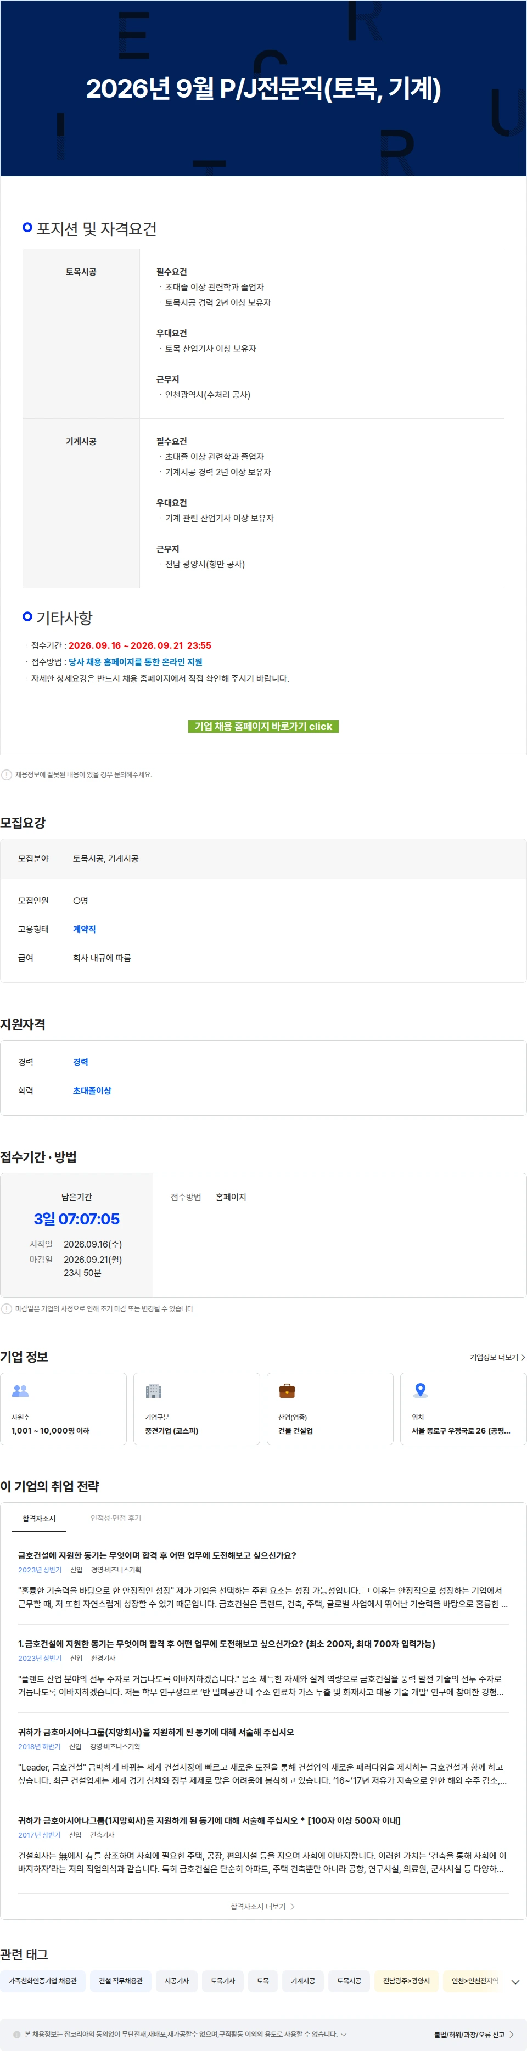Screen dimensions: 527x2051
Task: Click the employees count people icon
Action: 20,1390
